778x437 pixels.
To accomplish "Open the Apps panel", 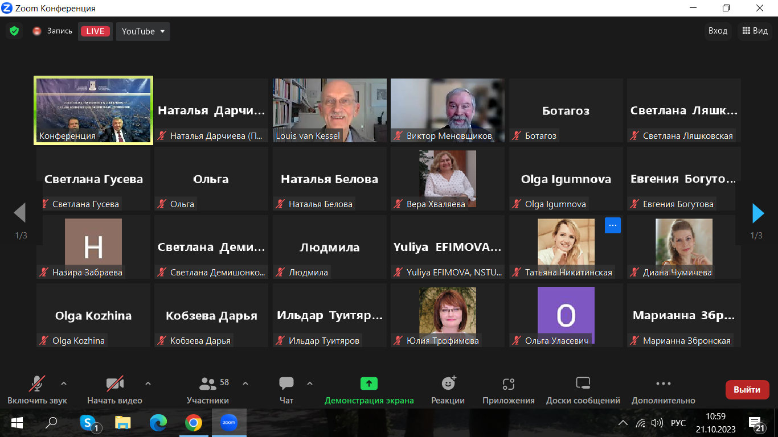I will tap(508, 389).
